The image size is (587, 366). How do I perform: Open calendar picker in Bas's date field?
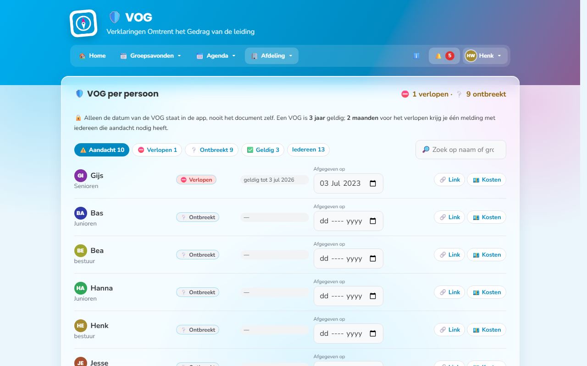point(373,221)
